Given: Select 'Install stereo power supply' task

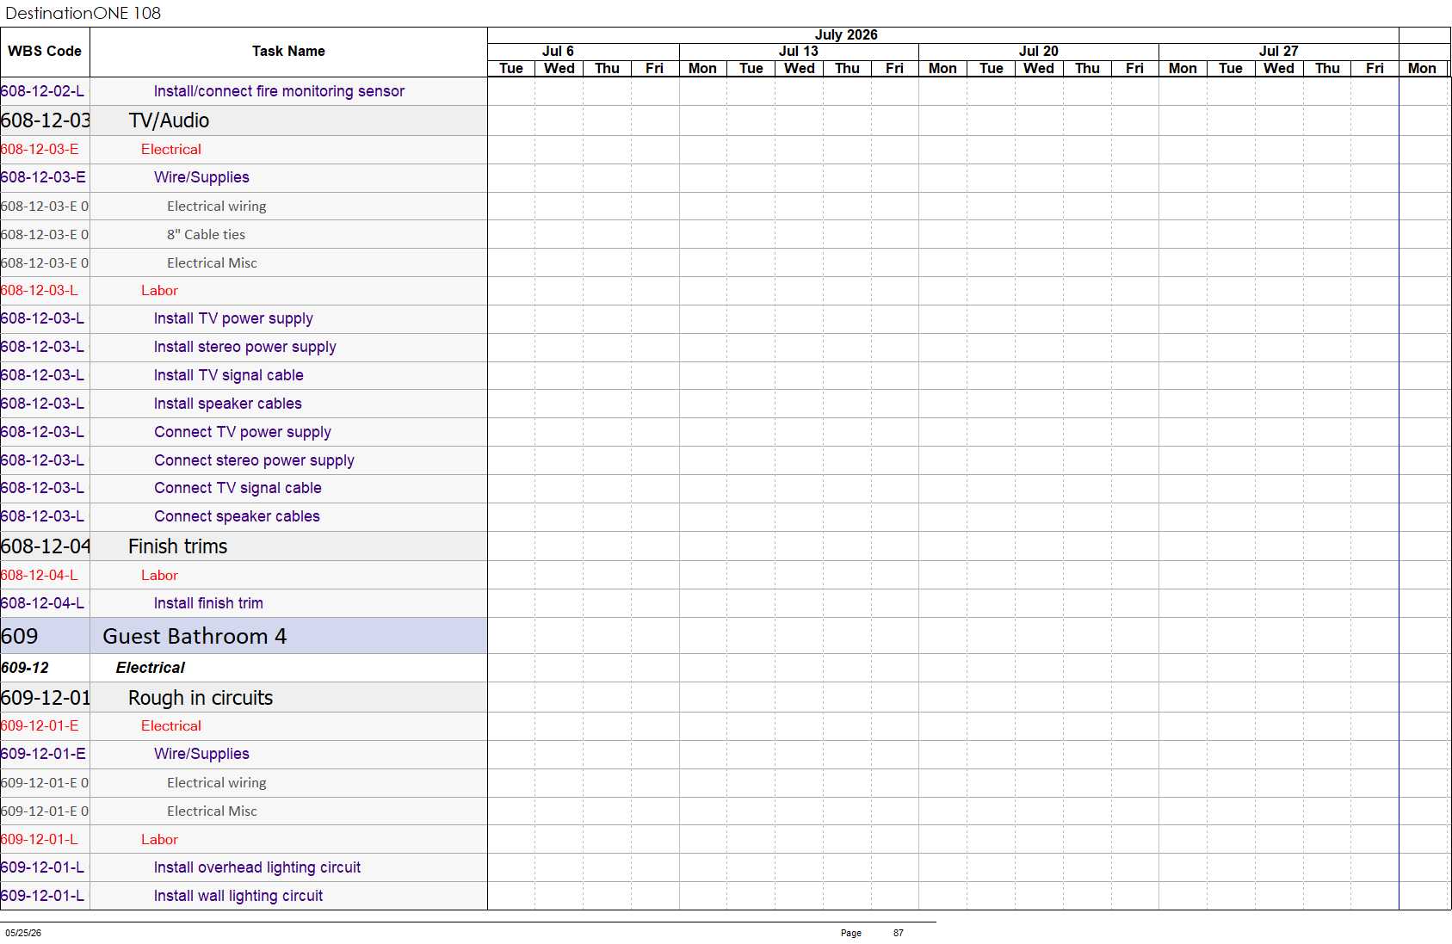Looking at the screenshot, I should click(244, 347).
